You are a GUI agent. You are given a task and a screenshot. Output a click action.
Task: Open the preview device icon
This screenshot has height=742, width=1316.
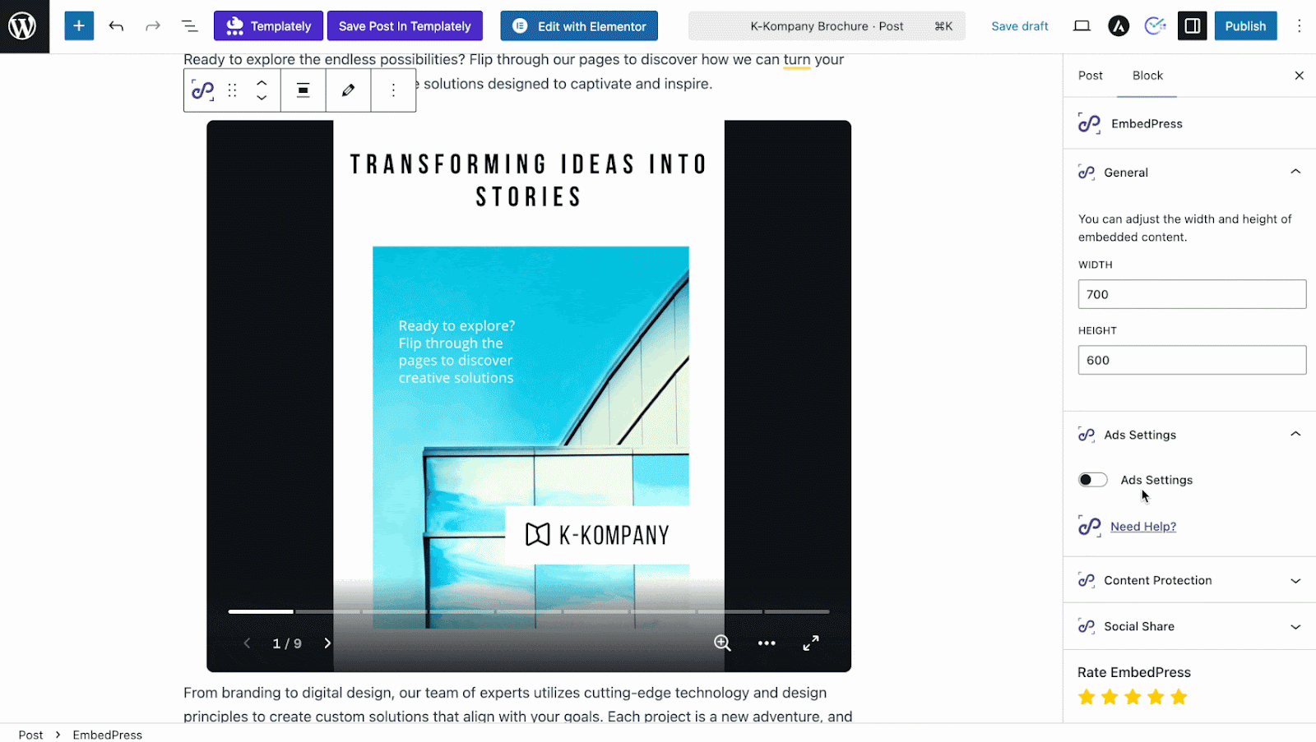coord(1082,26)
